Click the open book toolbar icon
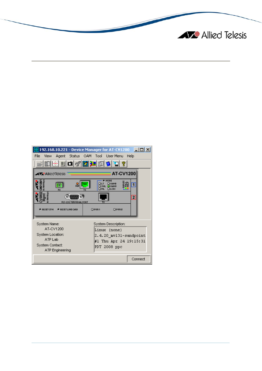This screenshot has width=262, height=371. 48,164
